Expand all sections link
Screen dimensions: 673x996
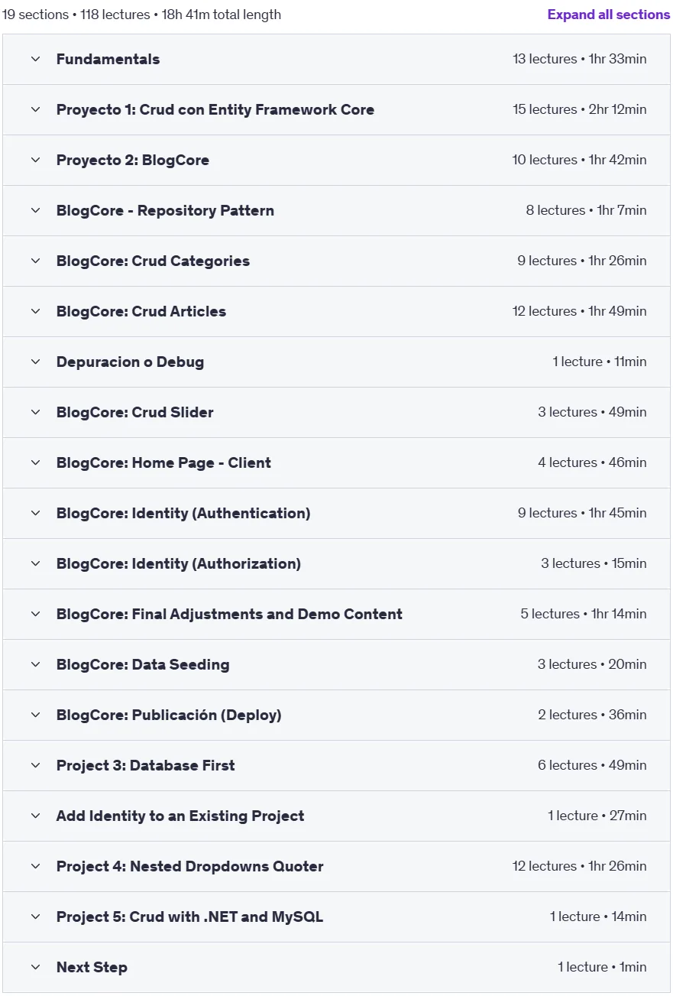pyautogui.click(x=608, y=15)
